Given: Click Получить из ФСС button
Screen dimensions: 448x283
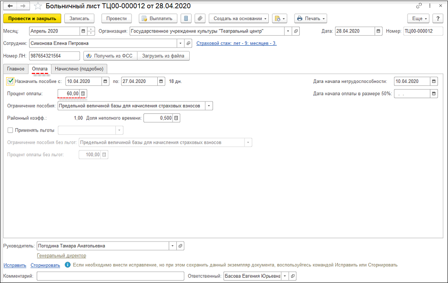Looking at the screenshot, I should point(111,56).
